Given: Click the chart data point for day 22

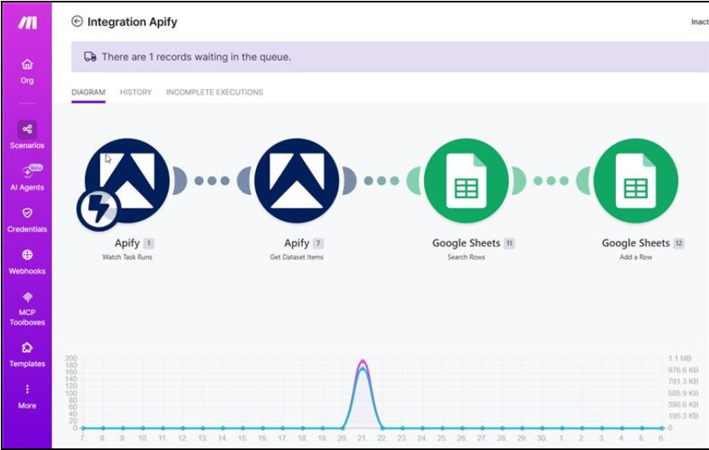Looking at the screenshot, I should click(x=382, y=428).
